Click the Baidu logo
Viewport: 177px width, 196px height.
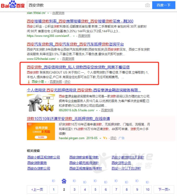[13, 5]
